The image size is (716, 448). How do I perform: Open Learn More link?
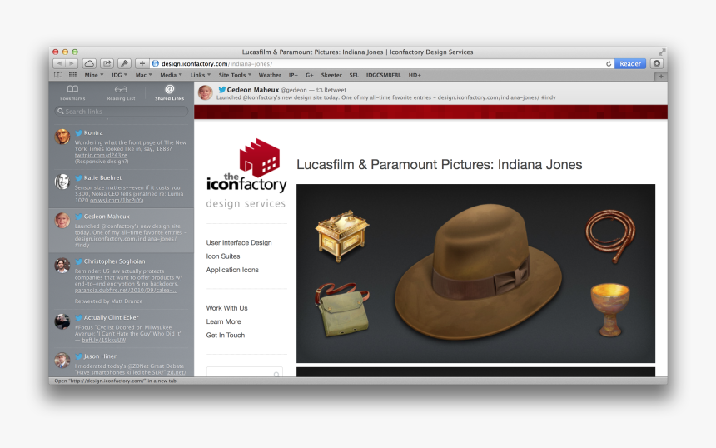click(x=223, y=321)
